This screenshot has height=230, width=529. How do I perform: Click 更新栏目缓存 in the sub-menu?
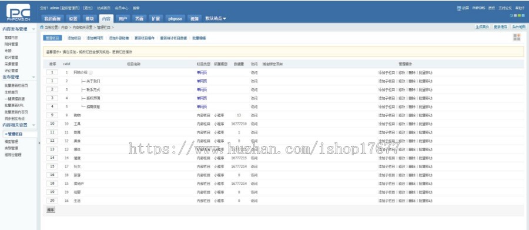[145, 38]
